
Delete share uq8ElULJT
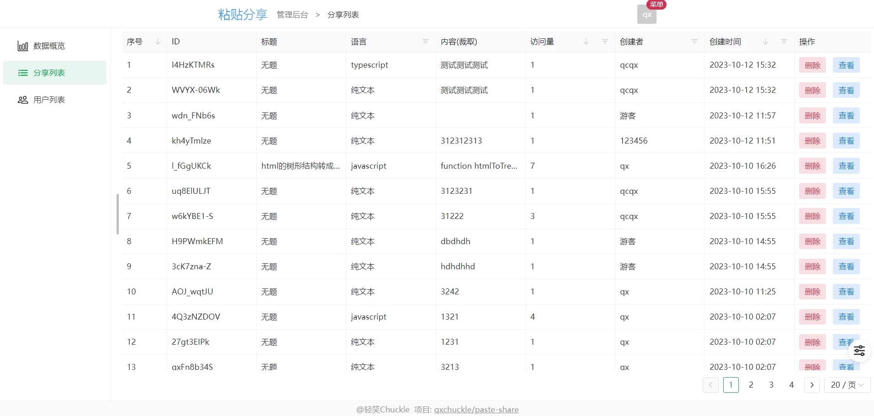pyautogui.click(x=812, y=191)
